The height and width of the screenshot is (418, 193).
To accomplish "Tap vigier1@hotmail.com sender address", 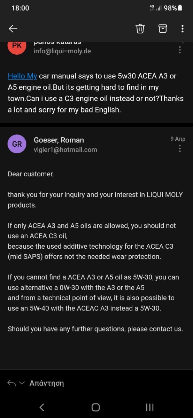I will coord(65,150).
